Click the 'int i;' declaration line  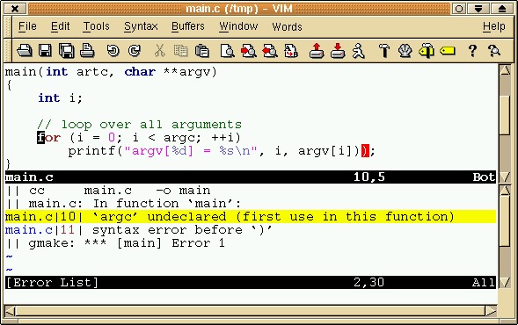60,98
